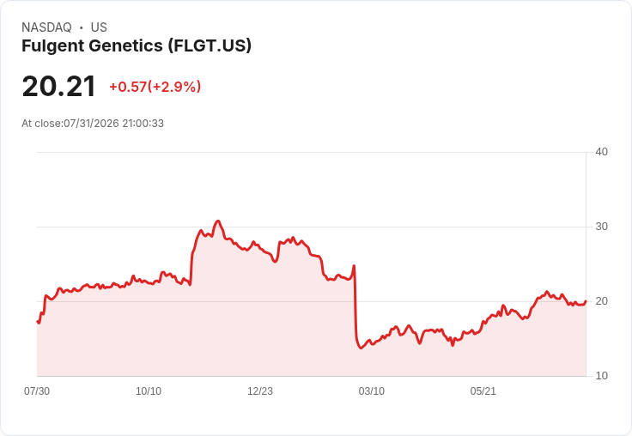
Task: Click the final endpoint of the price line
Action: (x=586, y=301)
